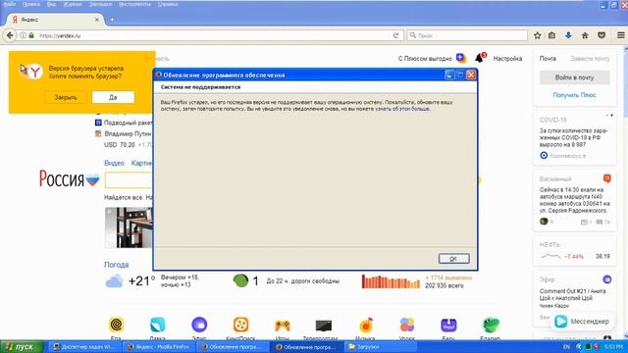Click the Яндекс Плюс icon
Viewport: 628px width, 353px height.
pyautogui.click(x=461, y=58)
